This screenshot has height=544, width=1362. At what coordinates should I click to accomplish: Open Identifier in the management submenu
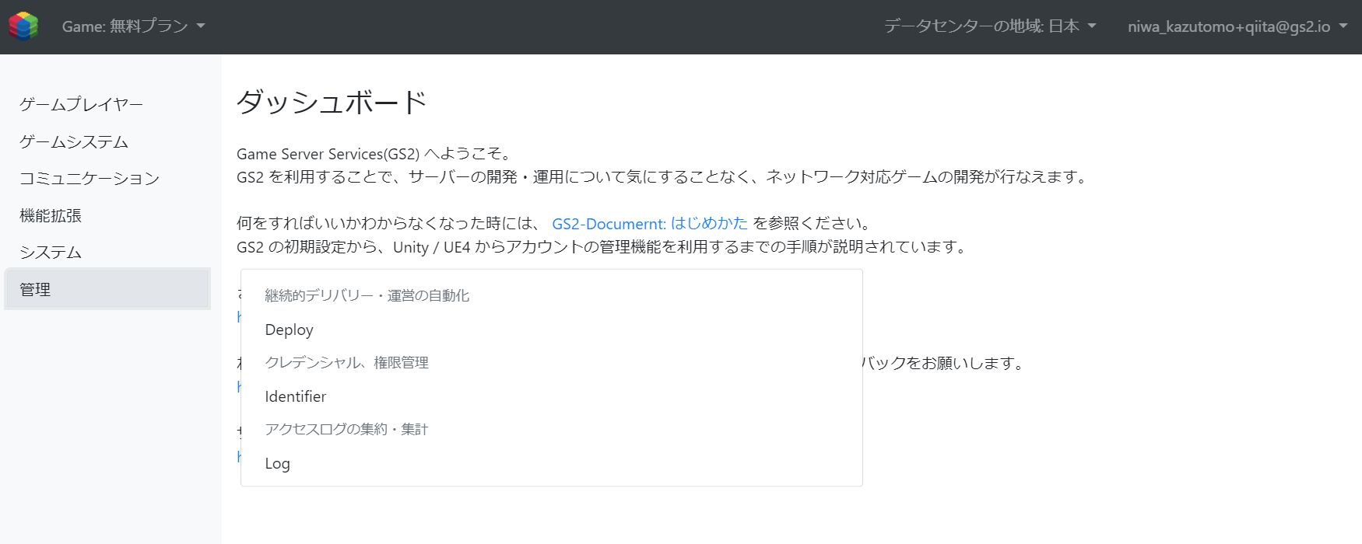(x=552, y=396)
